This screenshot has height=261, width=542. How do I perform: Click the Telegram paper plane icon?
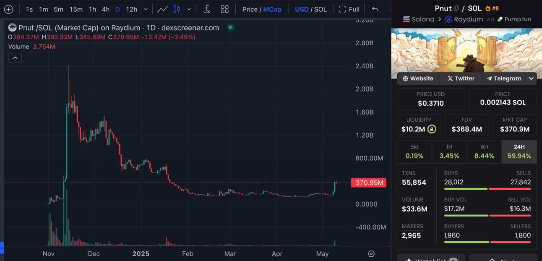(x=490, y=78)
